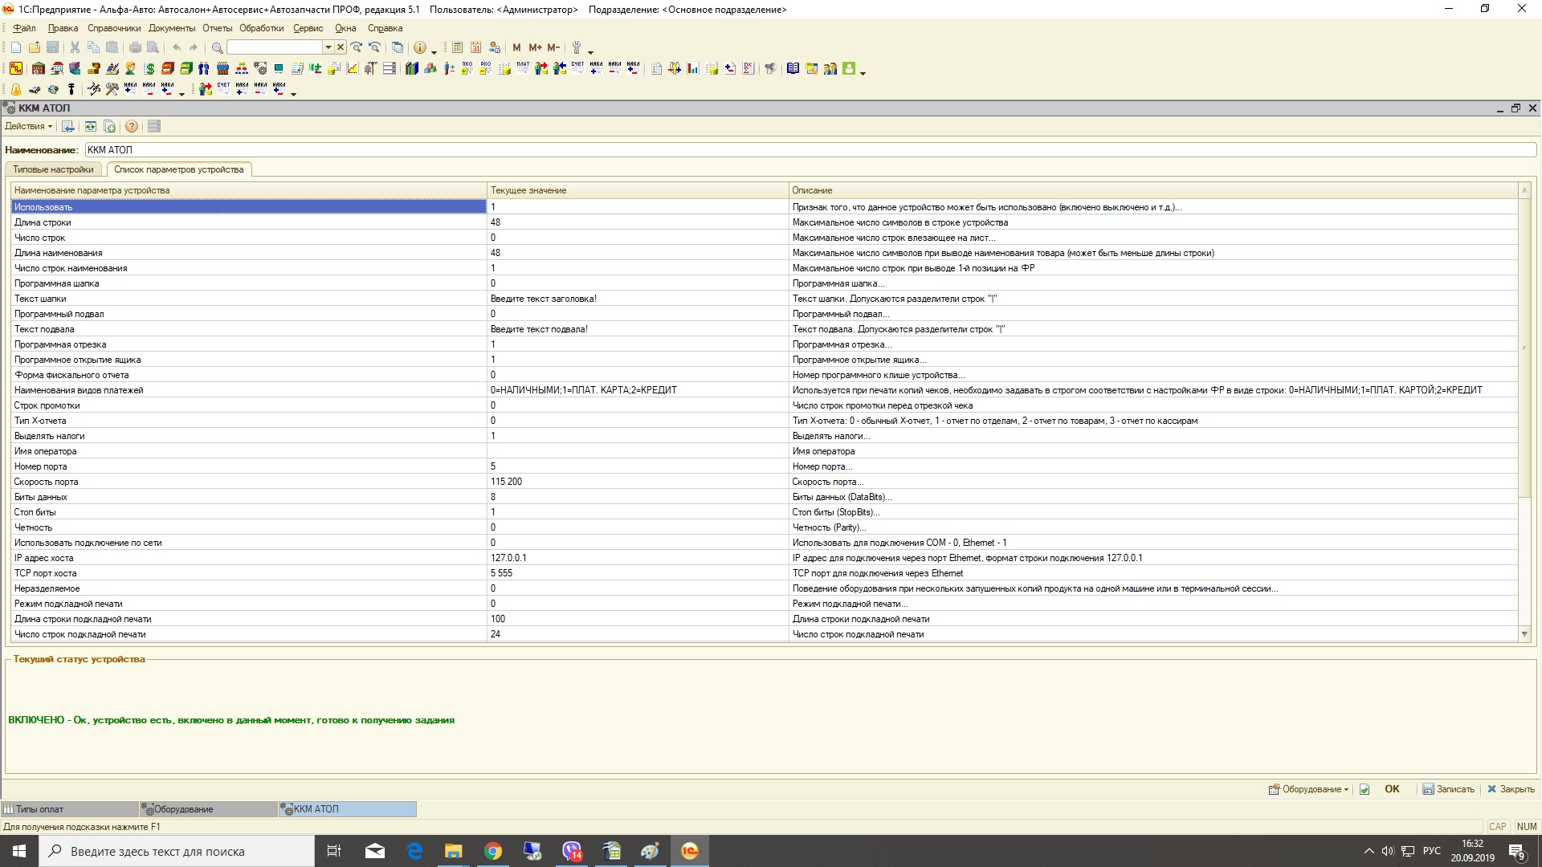Switch to the Оборудование window tab
1542x867 pixels.
tap(209, 809)
